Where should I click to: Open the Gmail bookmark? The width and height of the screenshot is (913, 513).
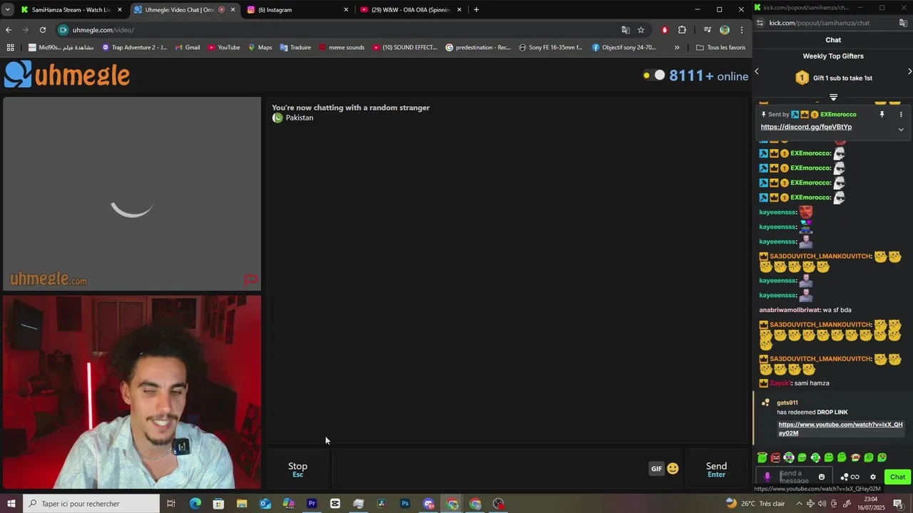coord(188,48)
